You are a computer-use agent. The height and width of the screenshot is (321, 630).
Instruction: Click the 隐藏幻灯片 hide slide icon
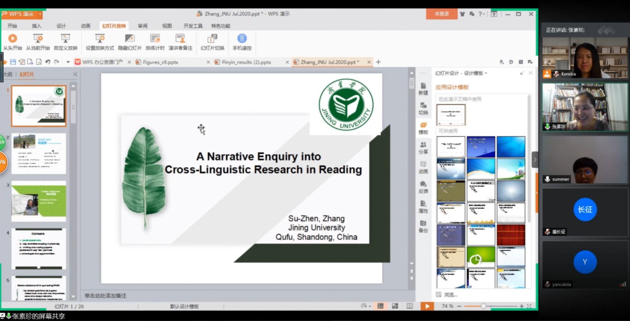(x=130, y=39)
